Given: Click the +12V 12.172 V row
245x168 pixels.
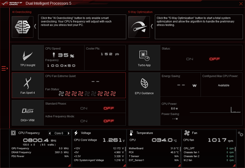Looking at the screenshot, I should (x=99, y=148).
